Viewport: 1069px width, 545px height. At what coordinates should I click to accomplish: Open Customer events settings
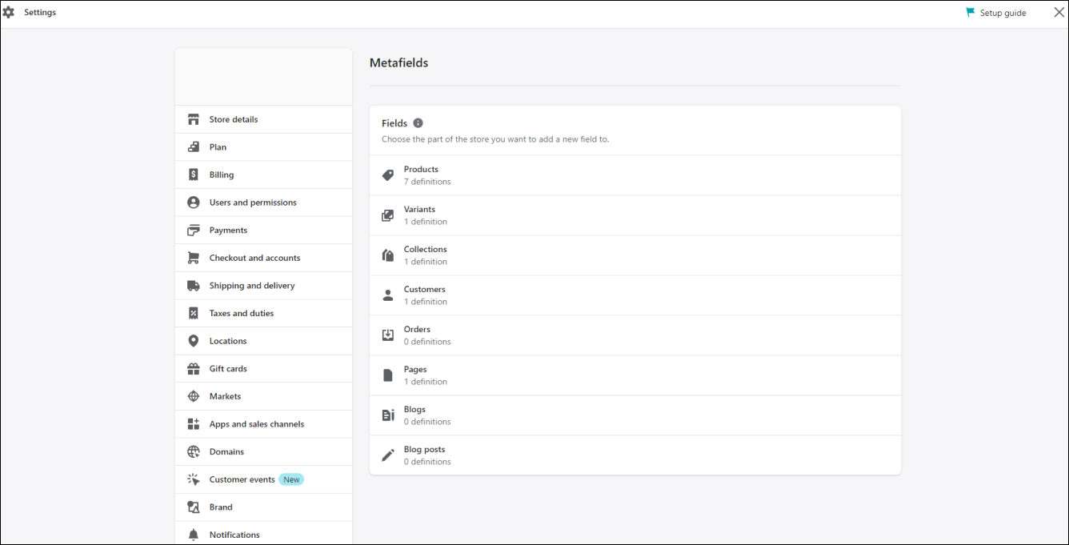263,479
